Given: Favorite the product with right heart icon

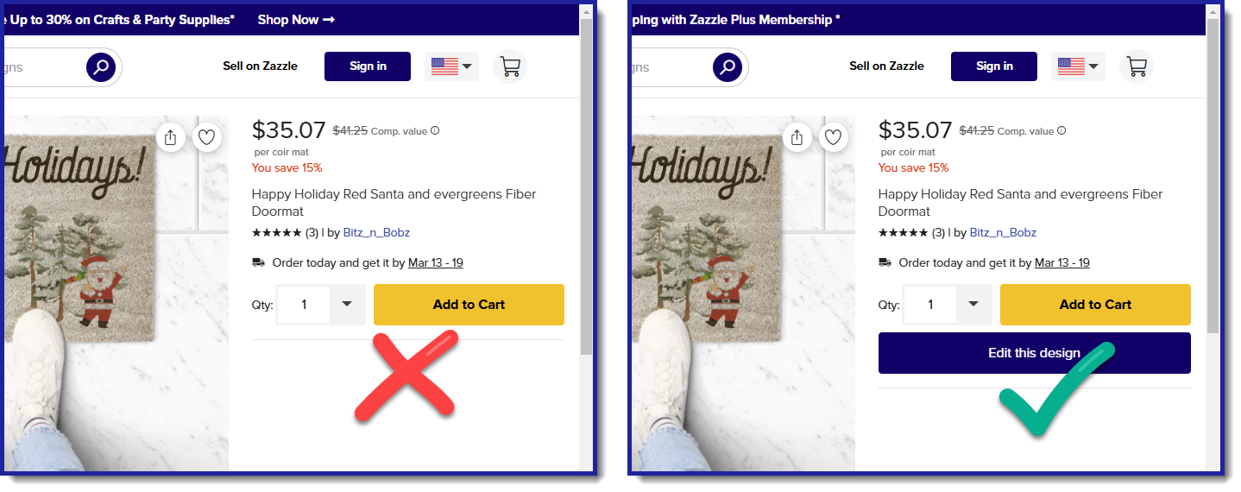Looking at the screenshot, I should point(833,137).
